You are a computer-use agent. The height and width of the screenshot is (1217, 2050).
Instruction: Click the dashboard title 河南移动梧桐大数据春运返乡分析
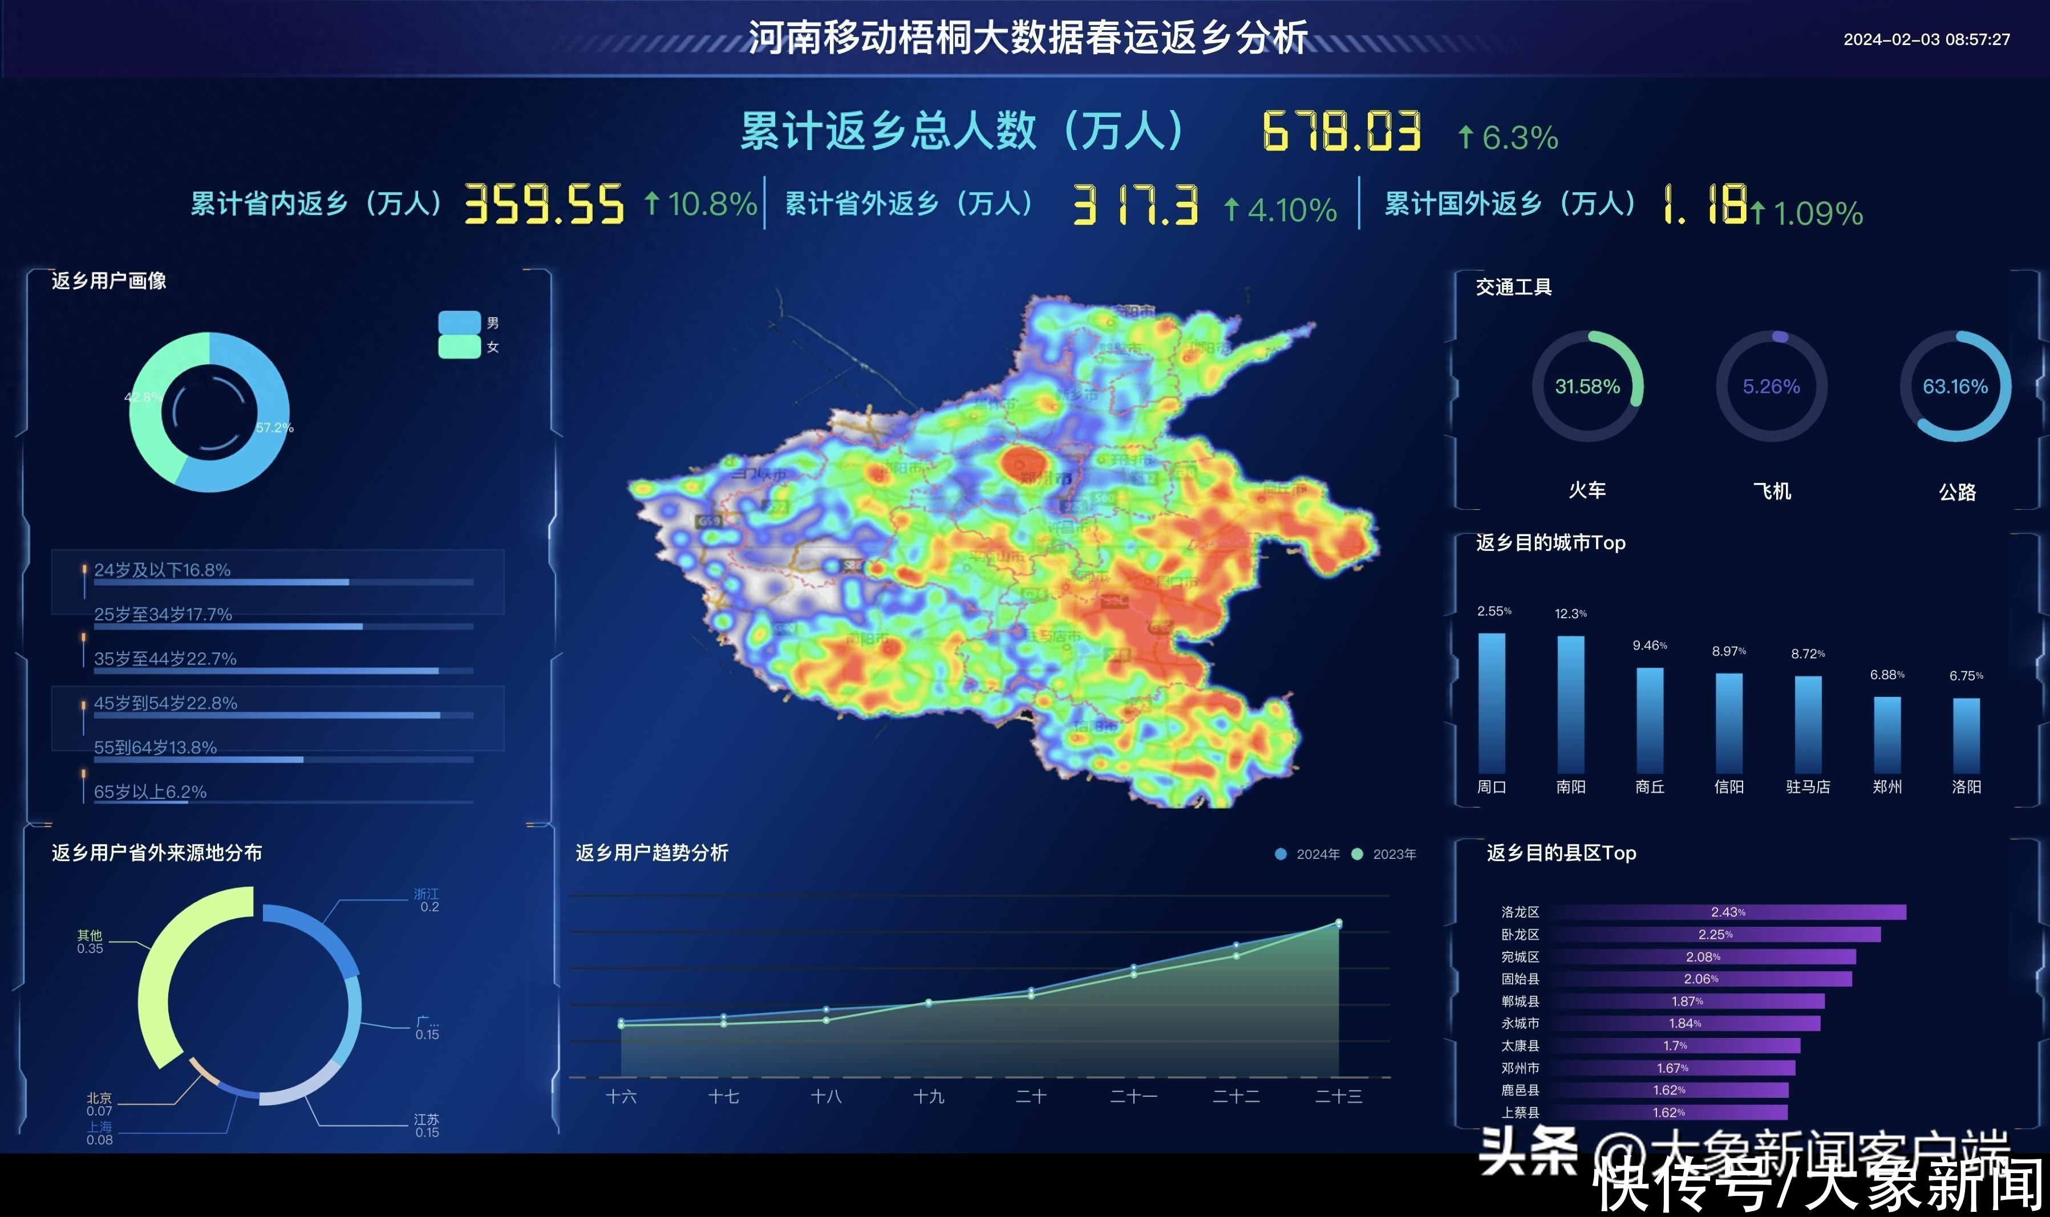click(x=1027, y=37)
